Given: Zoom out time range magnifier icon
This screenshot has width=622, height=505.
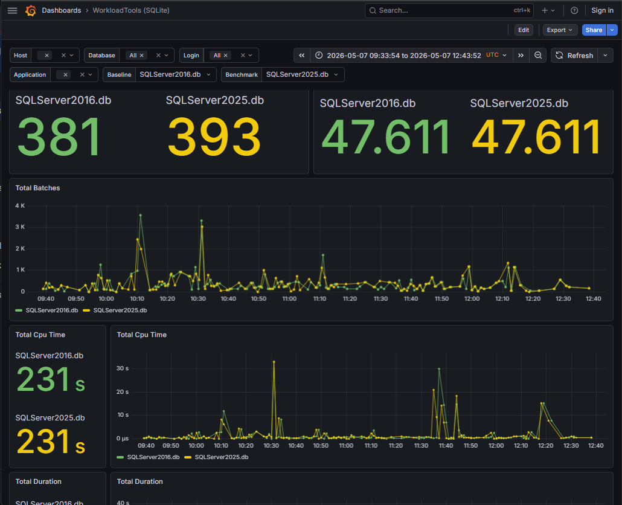Looking at the screenshot, I should [x=538, y=56].
